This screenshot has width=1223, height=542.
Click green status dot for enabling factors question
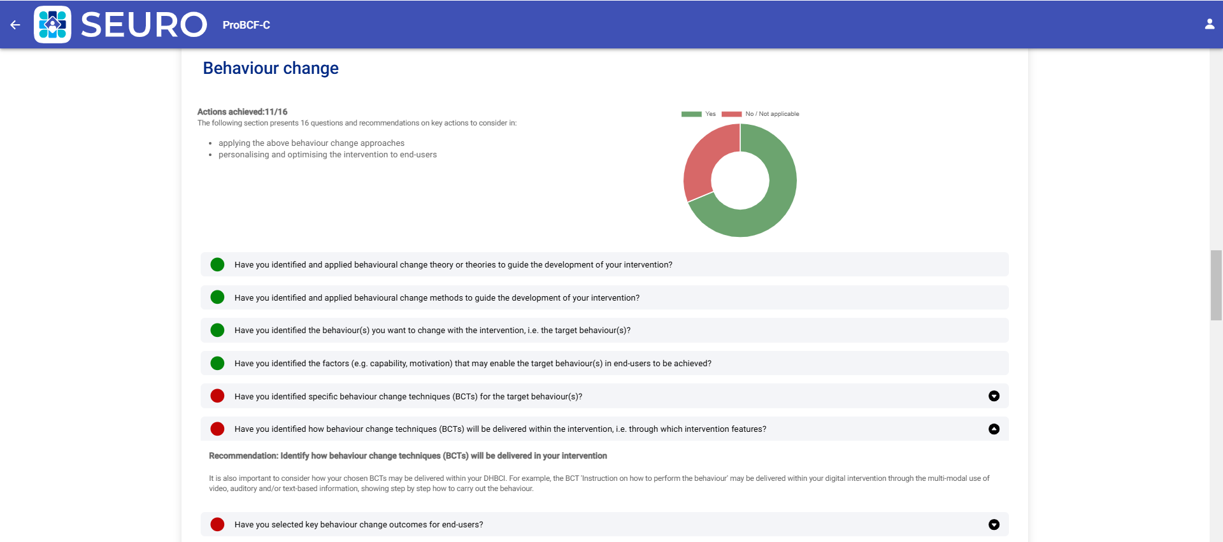click(217, 363)
